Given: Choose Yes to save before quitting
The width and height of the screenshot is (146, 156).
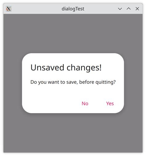Looking at the screenshot, I should [110, 103].
